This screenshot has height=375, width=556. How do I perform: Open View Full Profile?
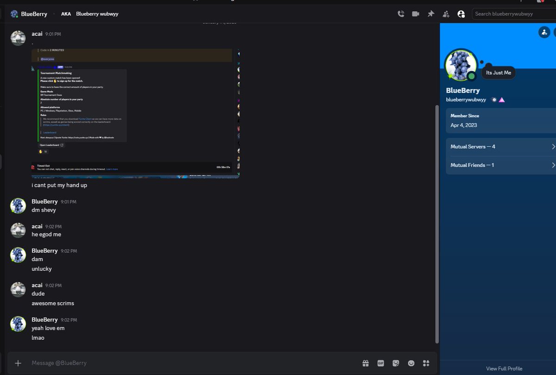pos(504,369)
